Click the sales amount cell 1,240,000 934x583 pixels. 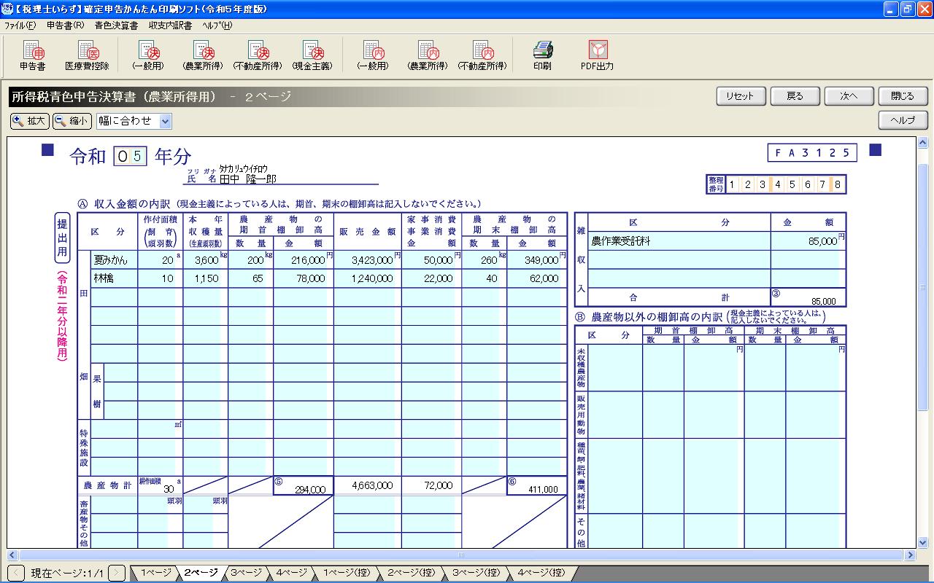coord(367,278)
